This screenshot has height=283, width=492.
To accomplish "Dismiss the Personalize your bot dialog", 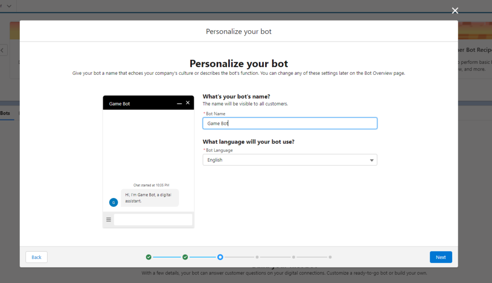I will click(x=455, y=10).
